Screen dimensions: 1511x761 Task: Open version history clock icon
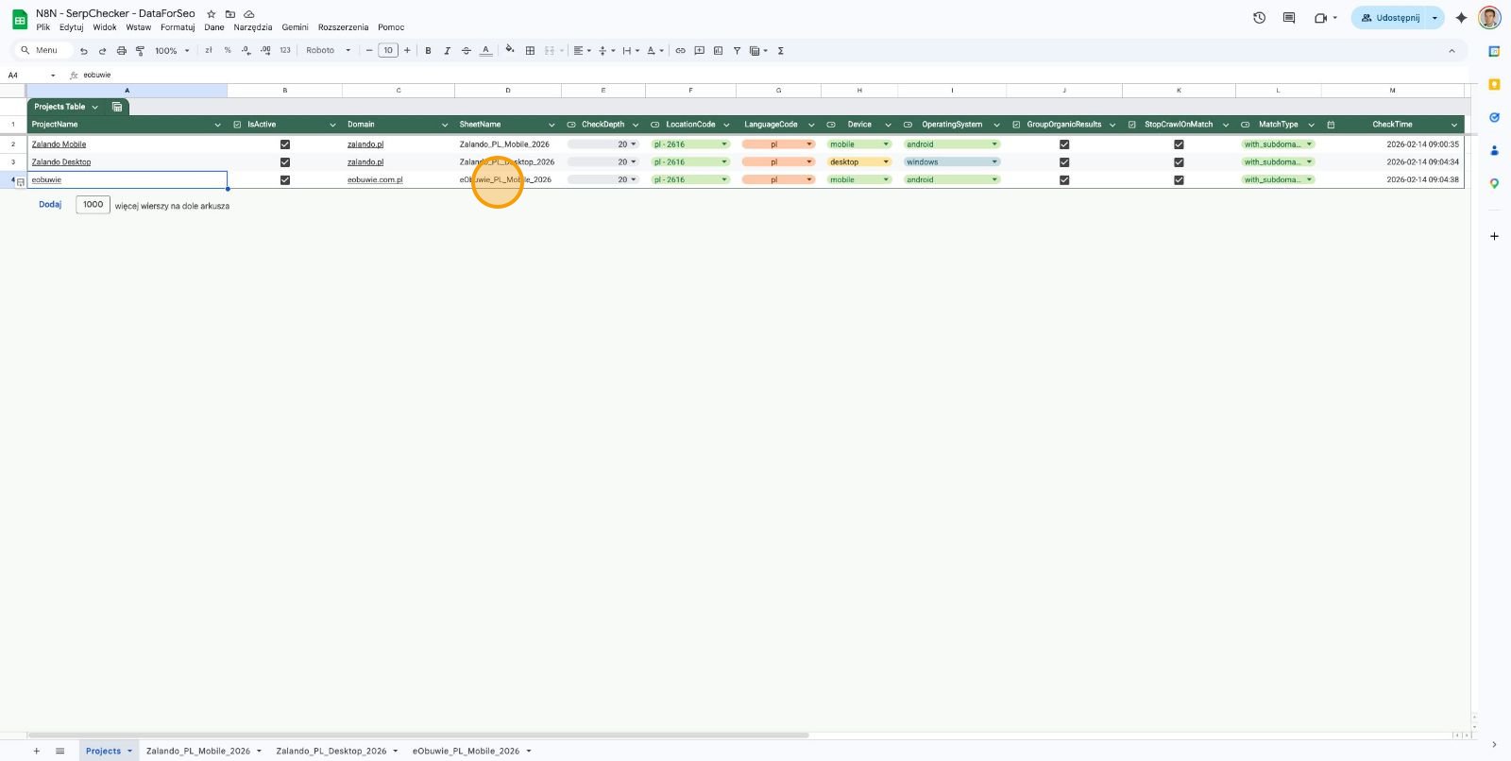point(1259,18)
